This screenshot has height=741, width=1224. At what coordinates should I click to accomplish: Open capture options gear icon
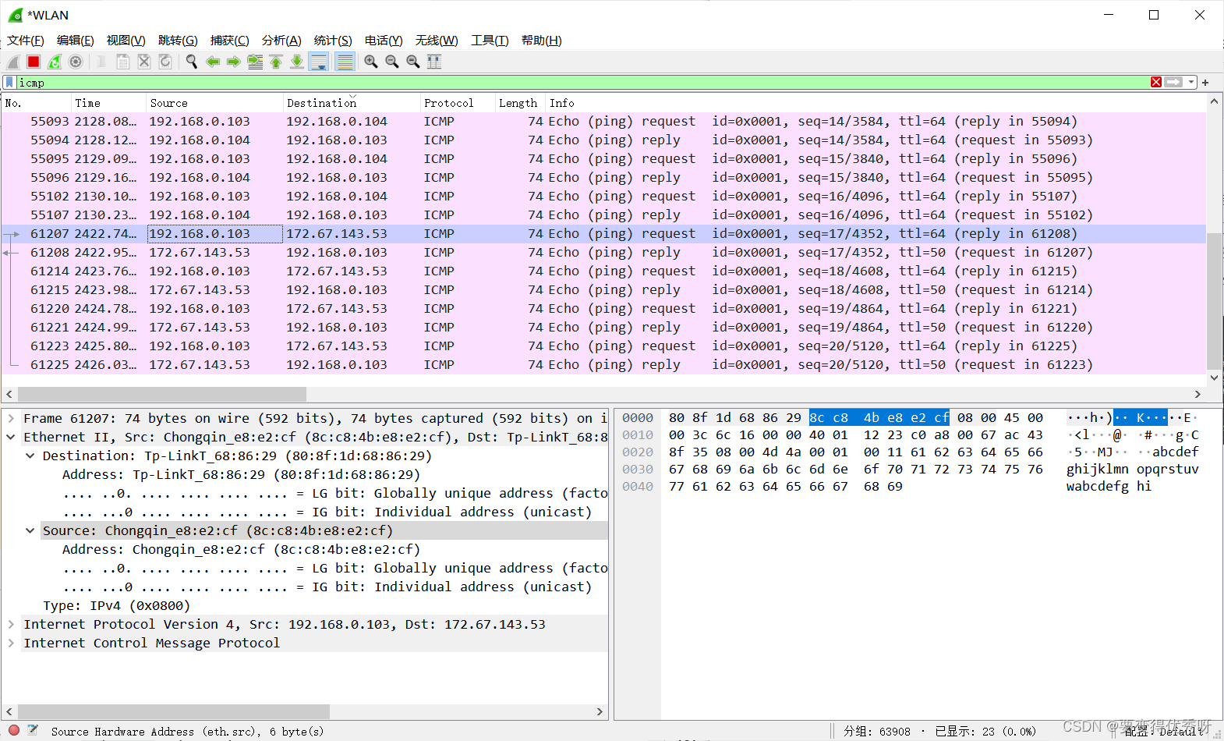[76, 62]
